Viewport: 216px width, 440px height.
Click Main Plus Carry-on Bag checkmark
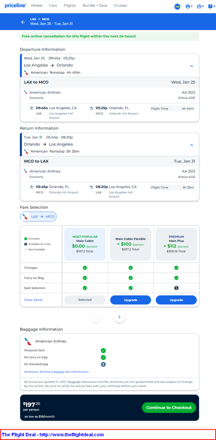click(176, 278)
